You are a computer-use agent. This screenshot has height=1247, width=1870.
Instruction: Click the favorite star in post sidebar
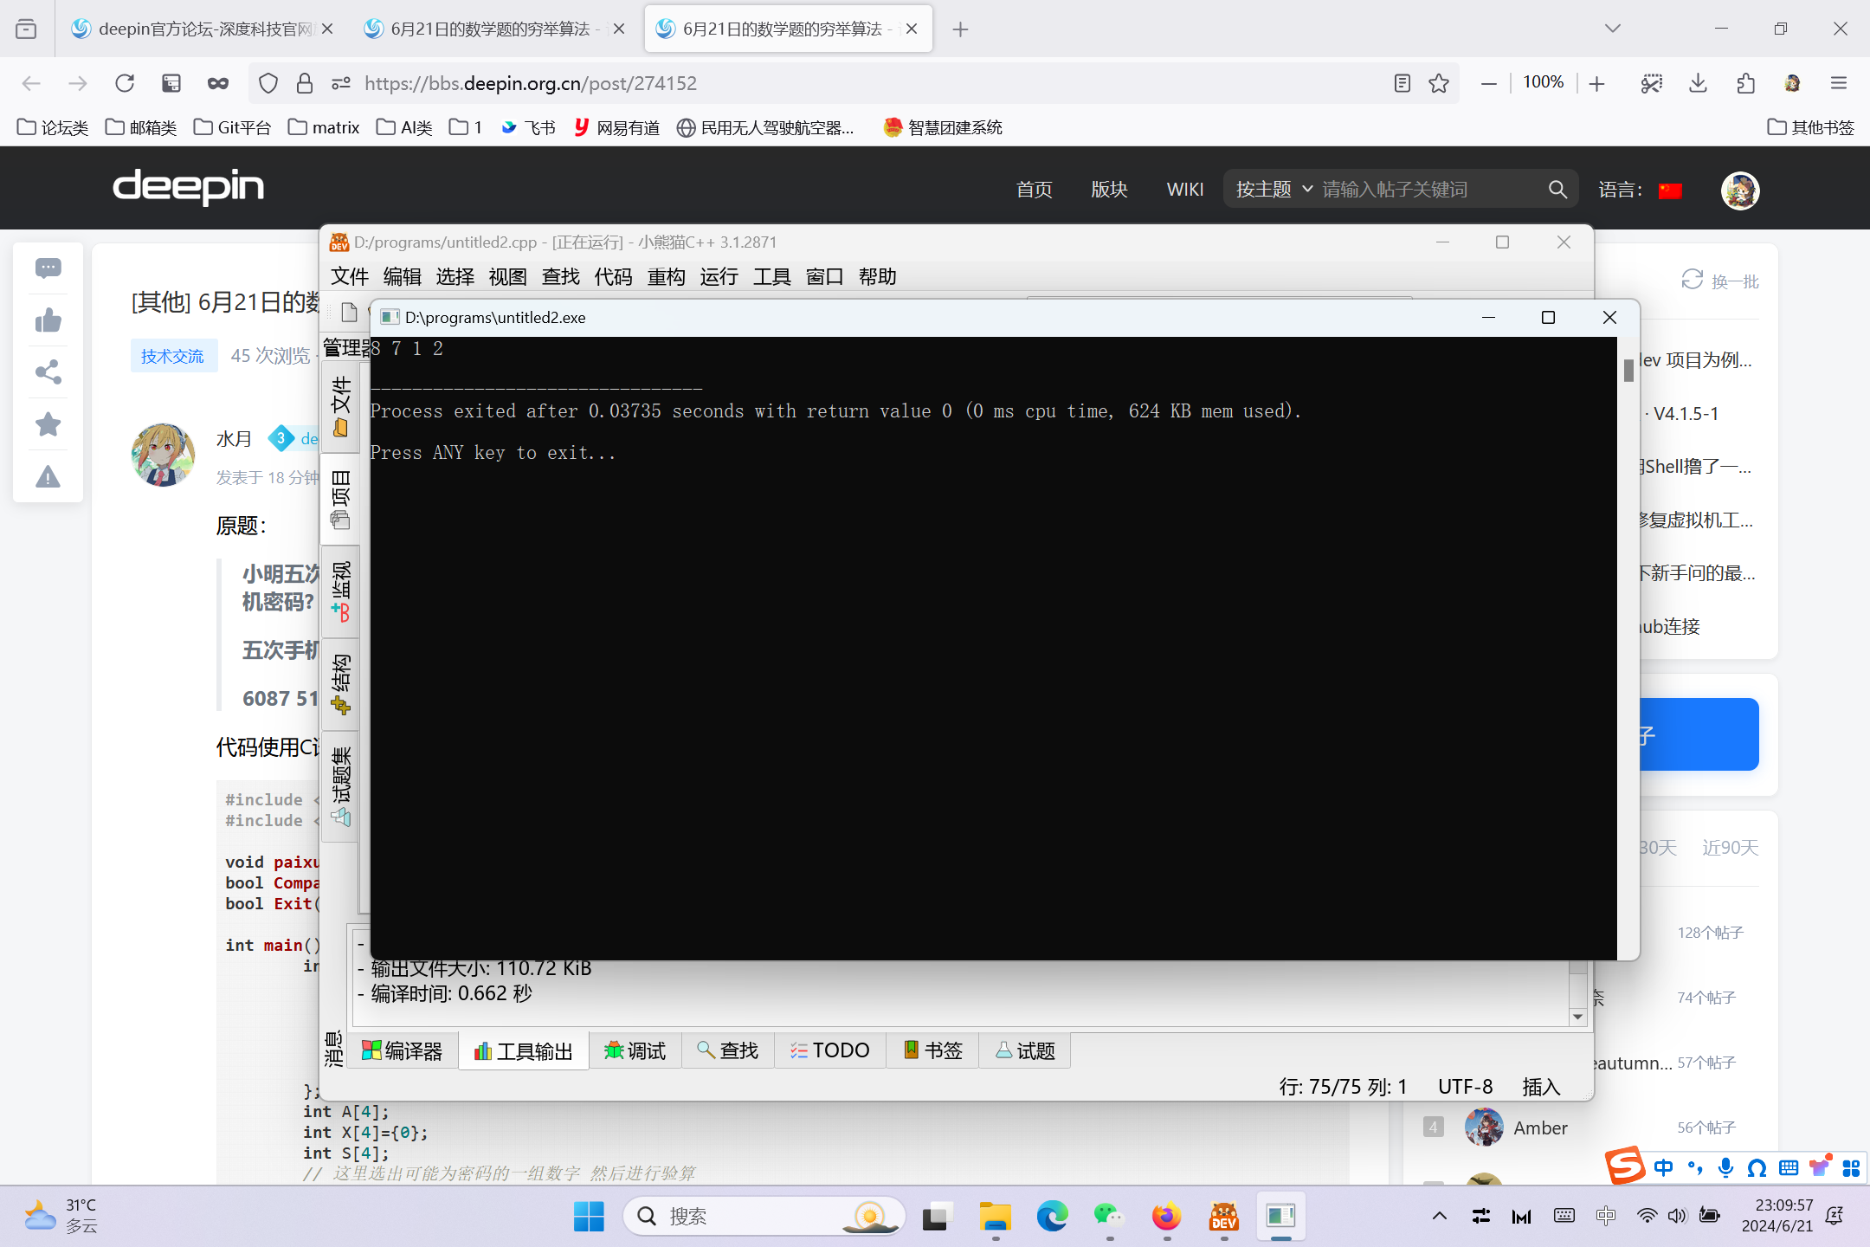(48, 424)
